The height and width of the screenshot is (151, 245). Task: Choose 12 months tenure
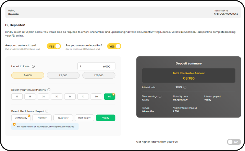[17, 97]
